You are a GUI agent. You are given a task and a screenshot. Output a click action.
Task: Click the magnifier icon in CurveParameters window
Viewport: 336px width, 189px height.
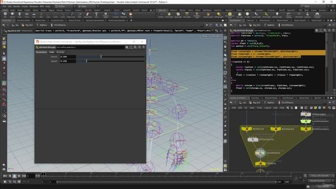(x=135, y=47)
